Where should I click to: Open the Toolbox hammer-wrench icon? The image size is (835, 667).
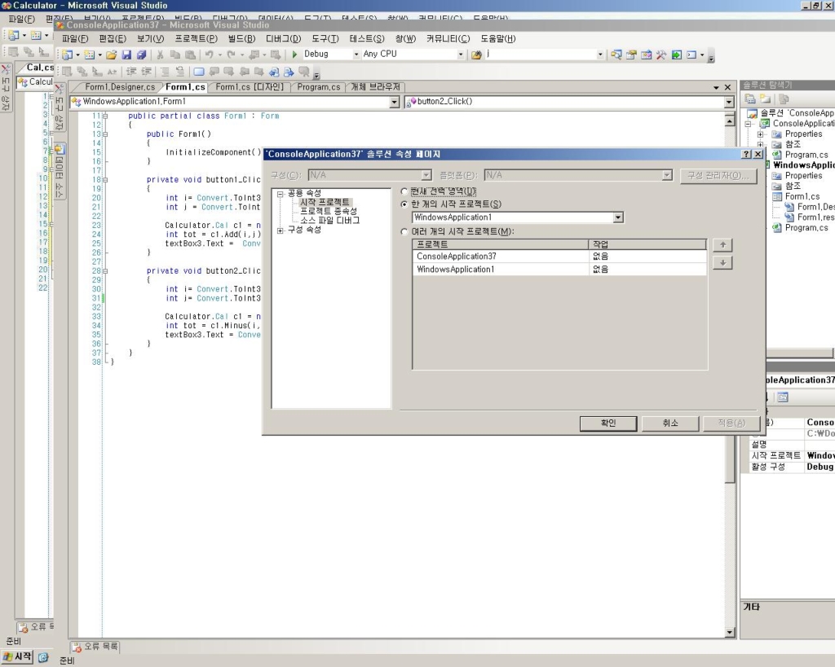(x=660, y=55)
